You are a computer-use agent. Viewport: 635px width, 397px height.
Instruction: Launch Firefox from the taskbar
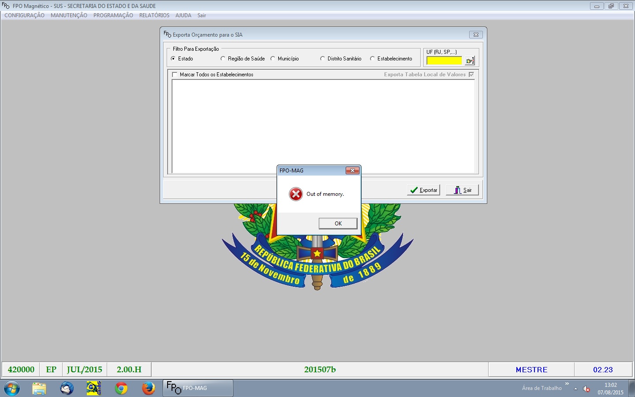[148, 388]
